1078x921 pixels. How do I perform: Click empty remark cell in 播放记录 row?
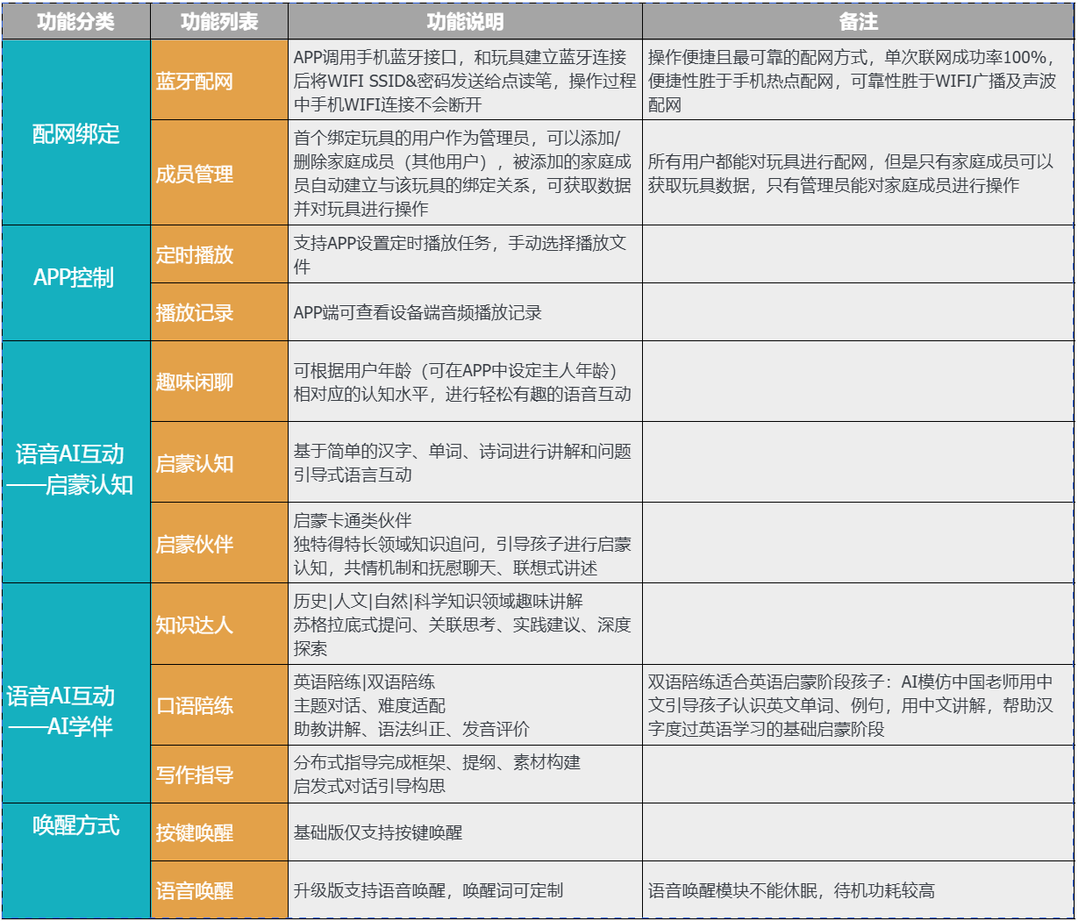point(858,312)
